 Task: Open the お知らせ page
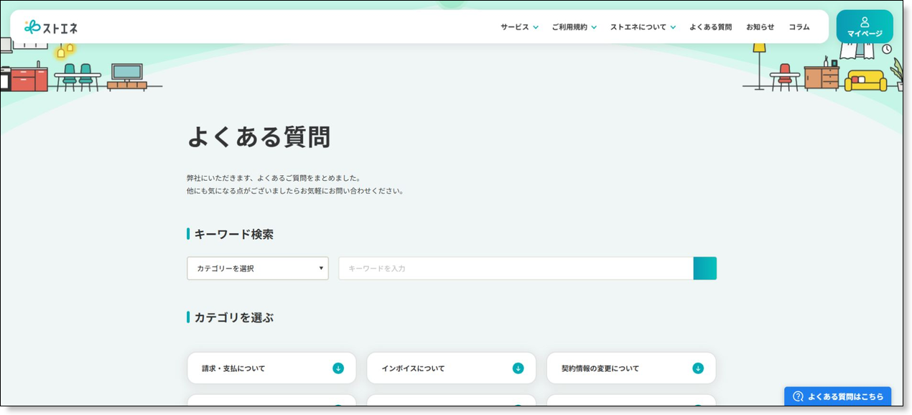[760, 27]
